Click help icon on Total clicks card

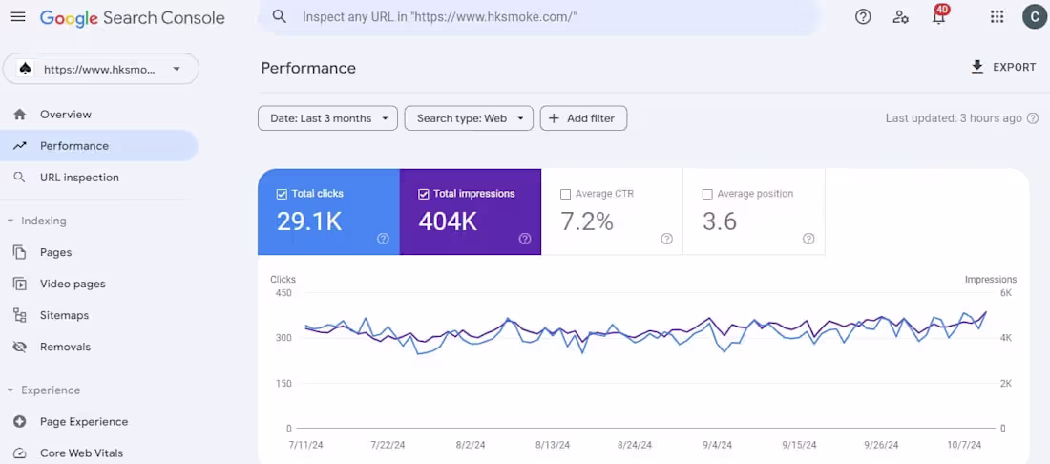pos(383,239)
